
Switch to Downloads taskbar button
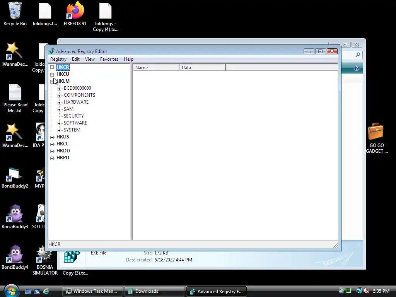154,291
